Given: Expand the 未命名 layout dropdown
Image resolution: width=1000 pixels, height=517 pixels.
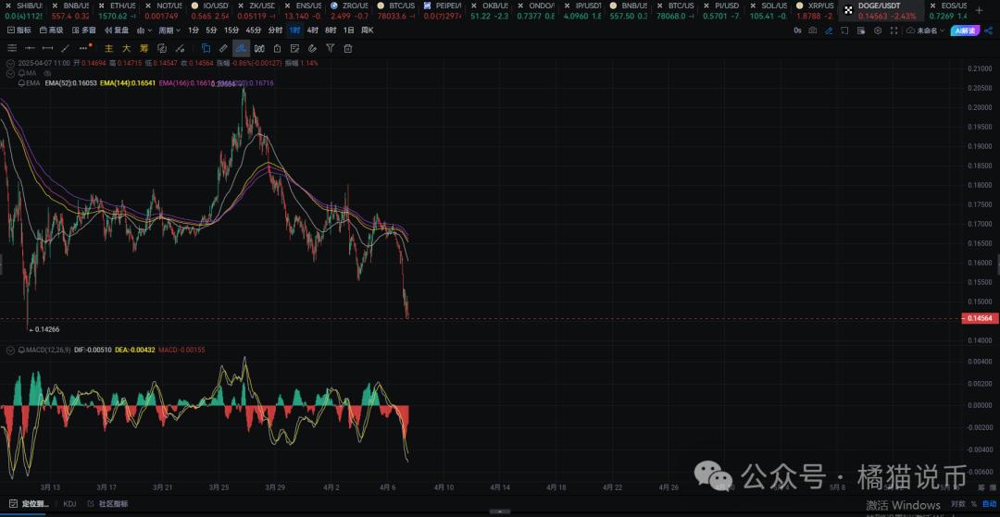Looking at the screenshot, I should point(924,30).
